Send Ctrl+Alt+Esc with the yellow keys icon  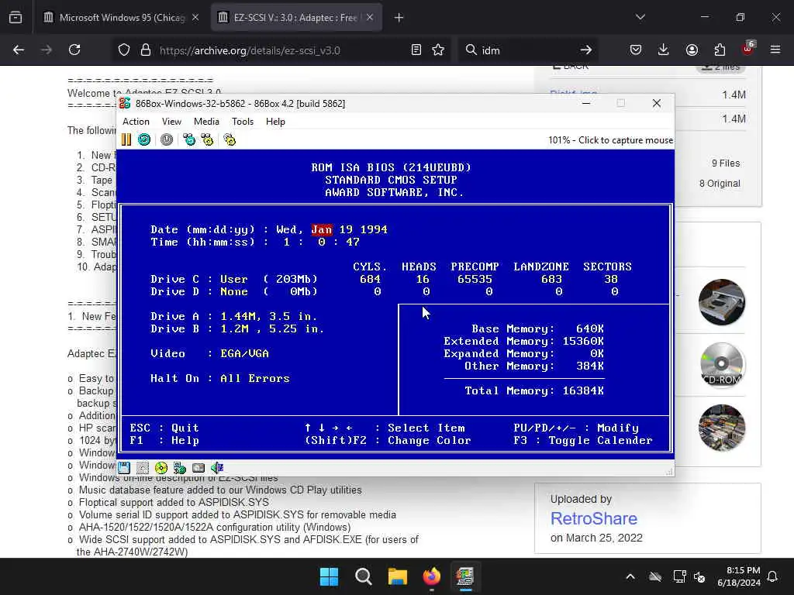point(207,139)
